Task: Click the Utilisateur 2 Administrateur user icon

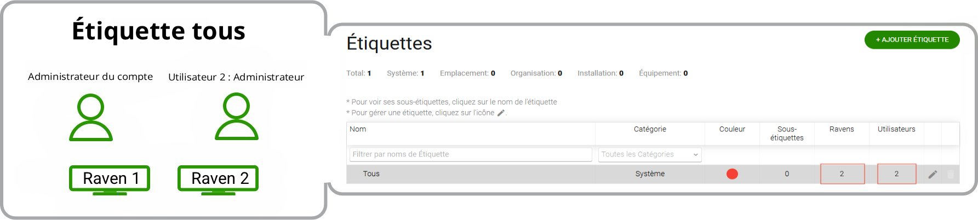Action: tap(236, 117)
